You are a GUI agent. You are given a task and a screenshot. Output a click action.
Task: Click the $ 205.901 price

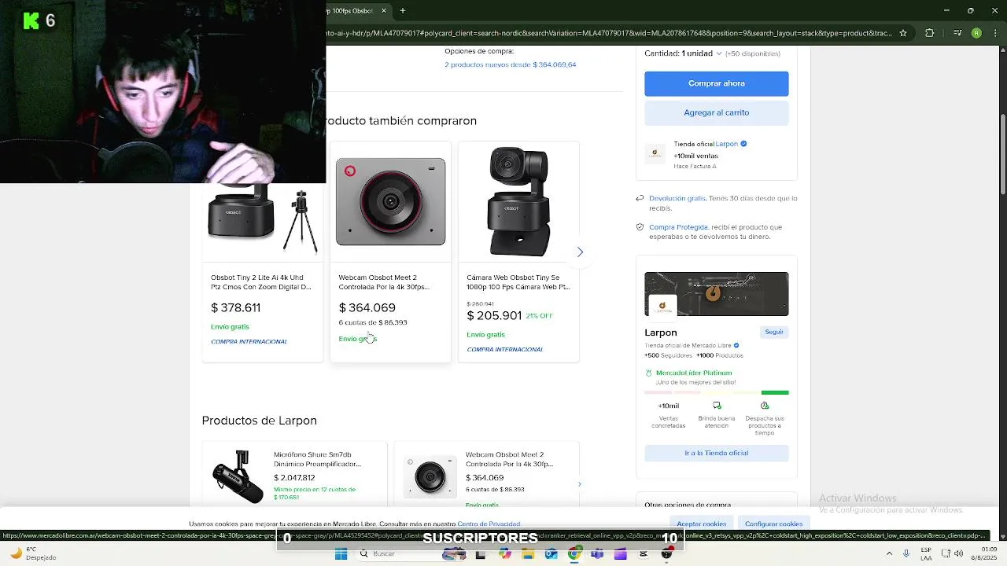click(494, 315)
